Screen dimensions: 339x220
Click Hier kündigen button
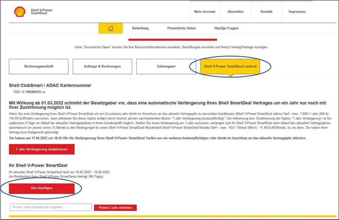click(x=42, y=188)
